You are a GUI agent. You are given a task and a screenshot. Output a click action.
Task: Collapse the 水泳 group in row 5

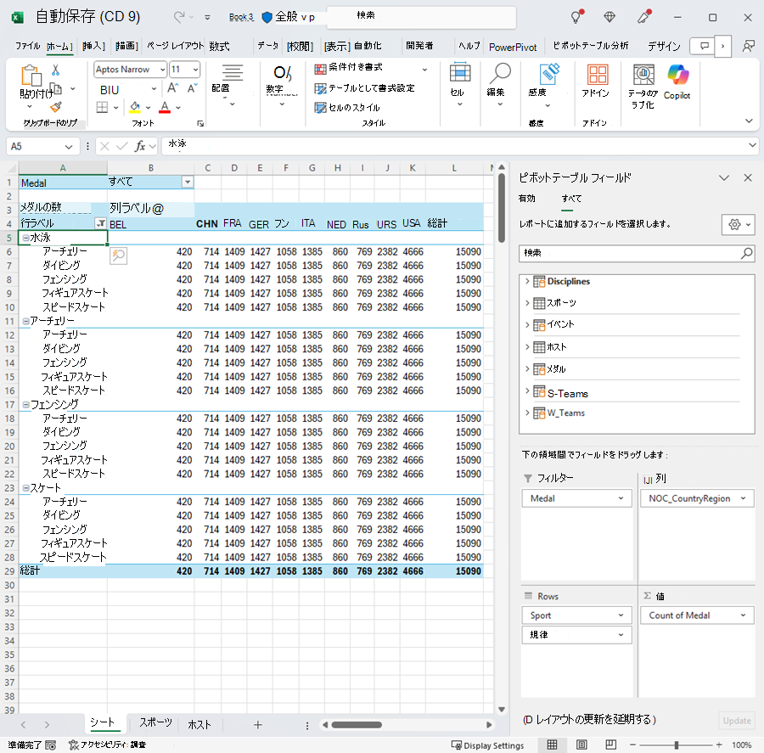pos(25,239)
